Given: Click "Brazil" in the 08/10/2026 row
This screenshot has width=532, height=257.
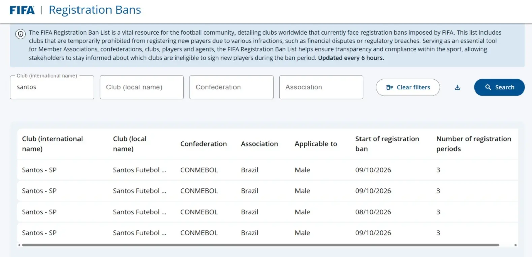Looking at the screenshot, I should [x=250, y=212].
